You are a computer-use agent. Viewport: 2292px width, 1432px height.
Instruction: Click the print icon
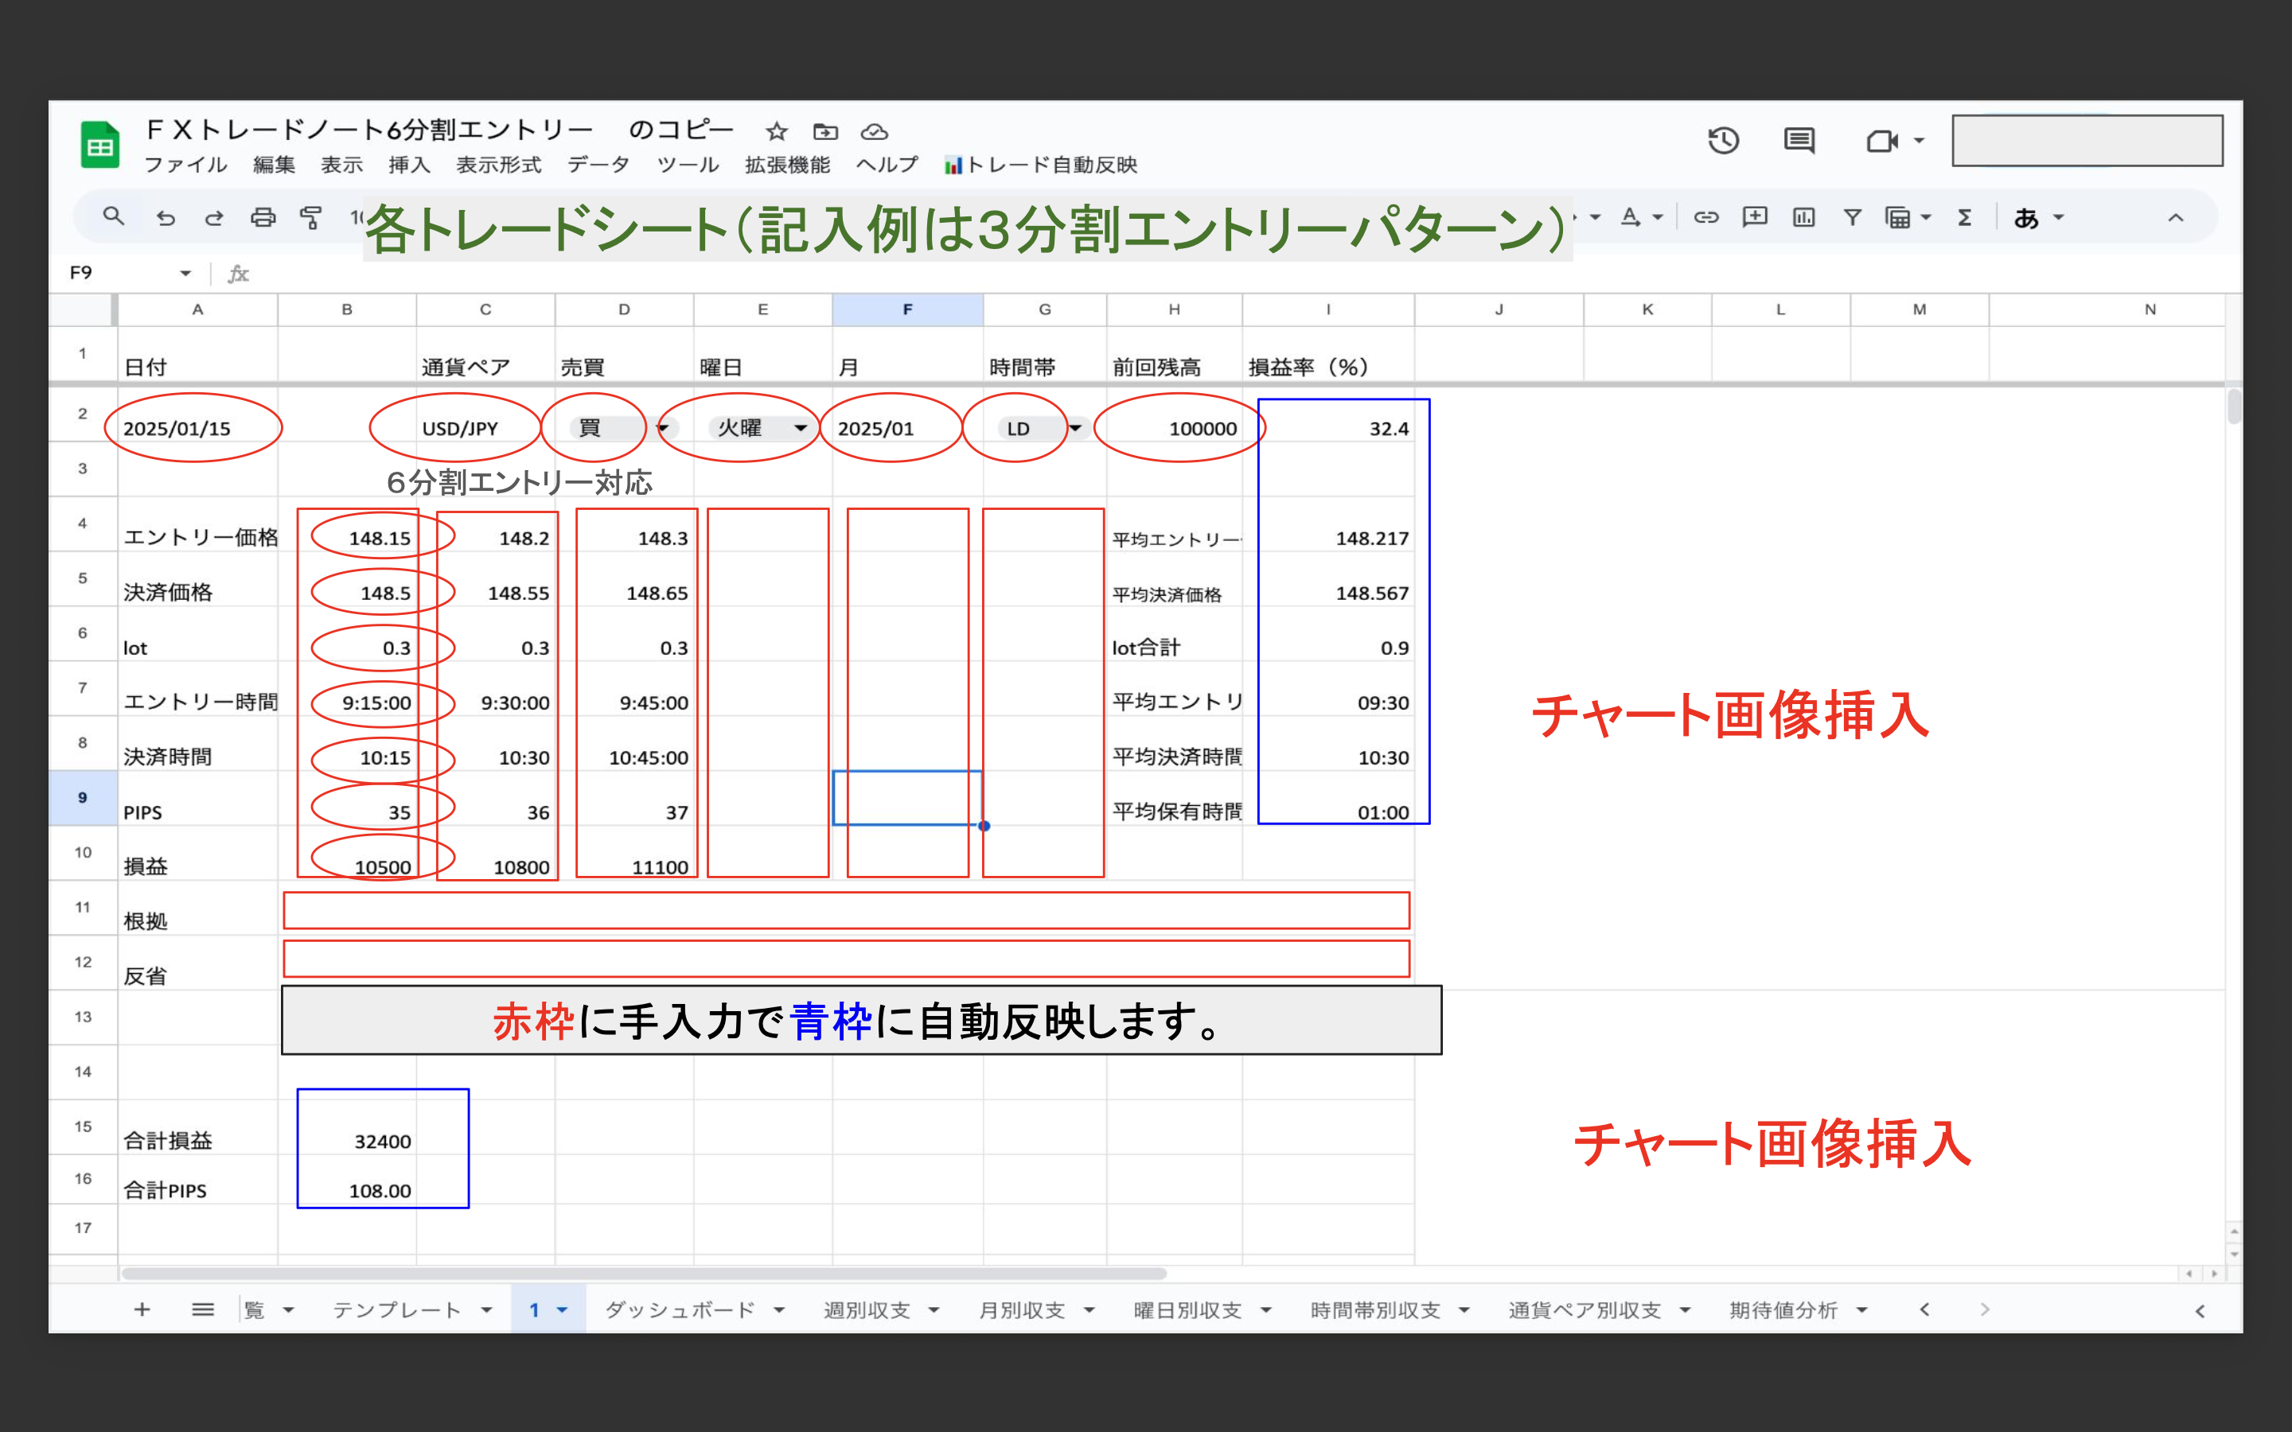263,218
